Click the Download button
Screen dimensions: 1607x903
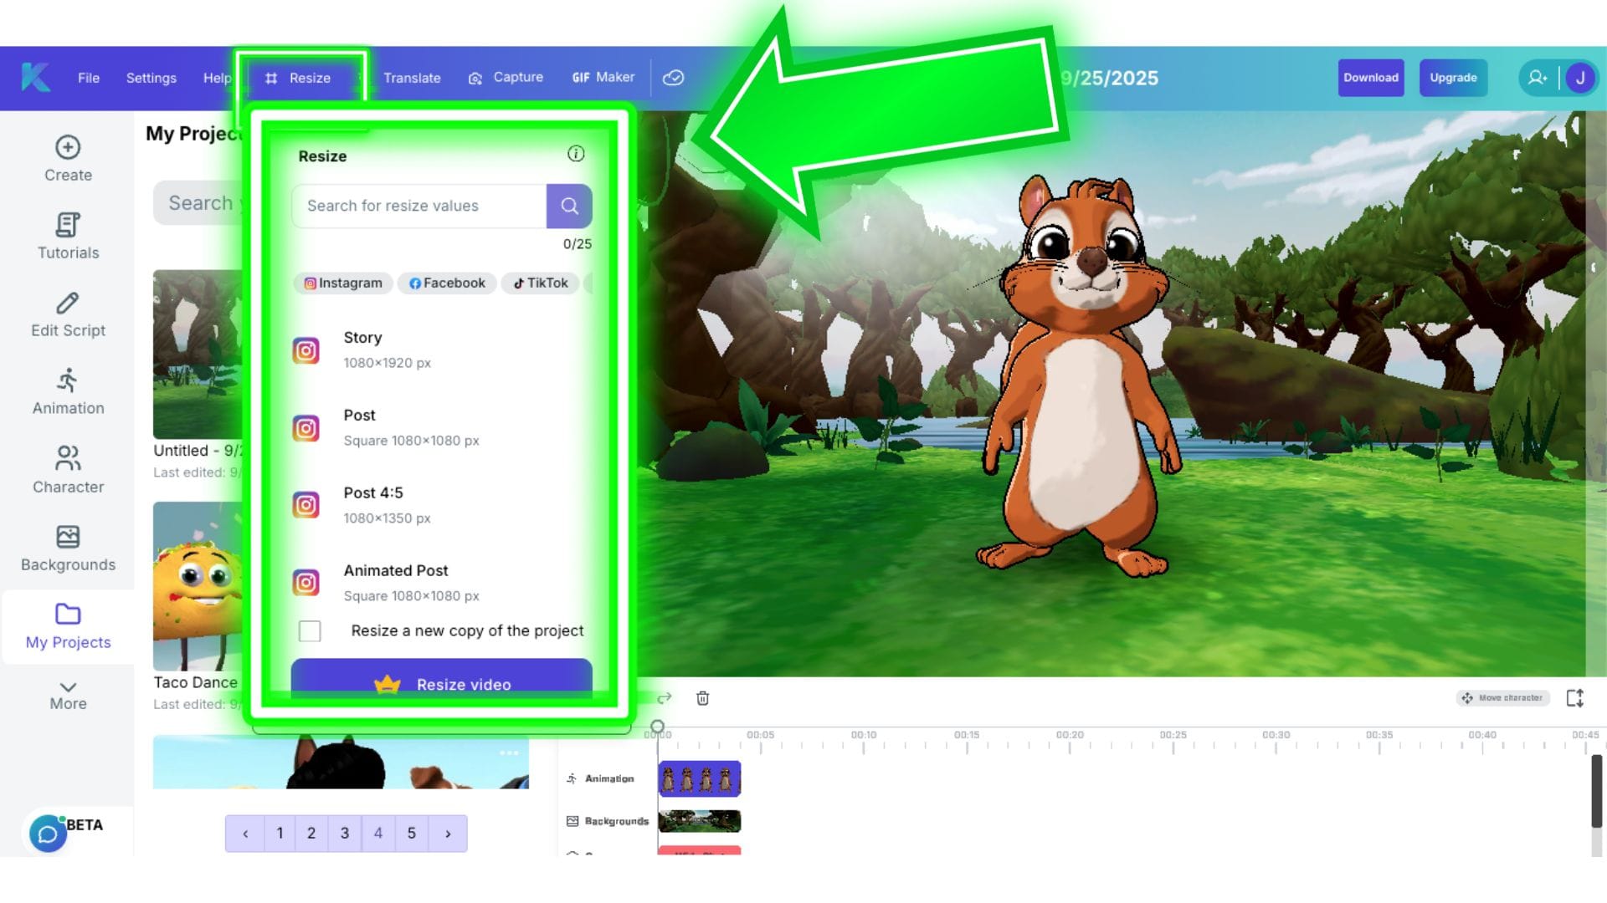1370,78
